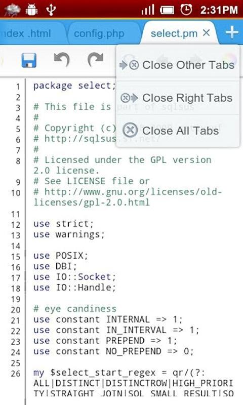Undo the last edit with the undo arrow

click(x=62, y=60)
